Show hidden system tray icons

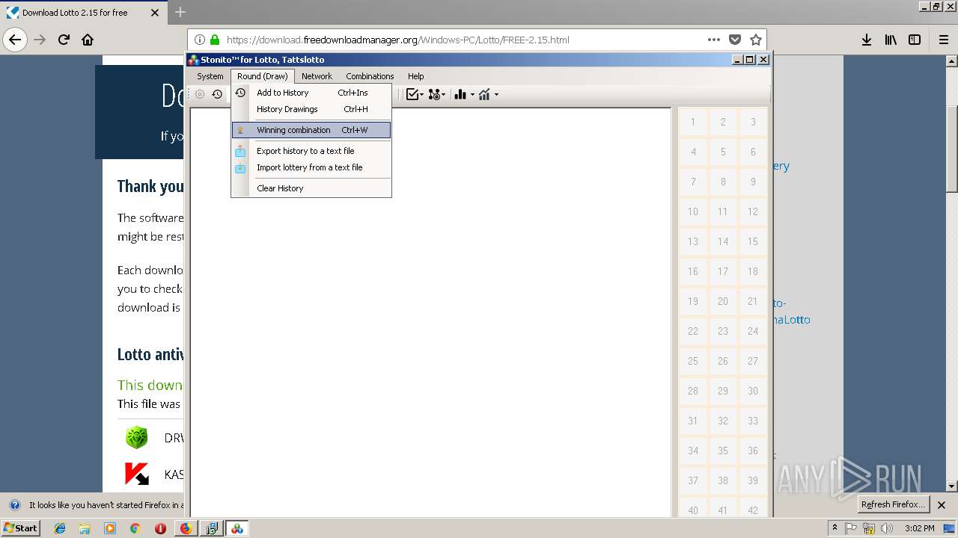[835, 528]
